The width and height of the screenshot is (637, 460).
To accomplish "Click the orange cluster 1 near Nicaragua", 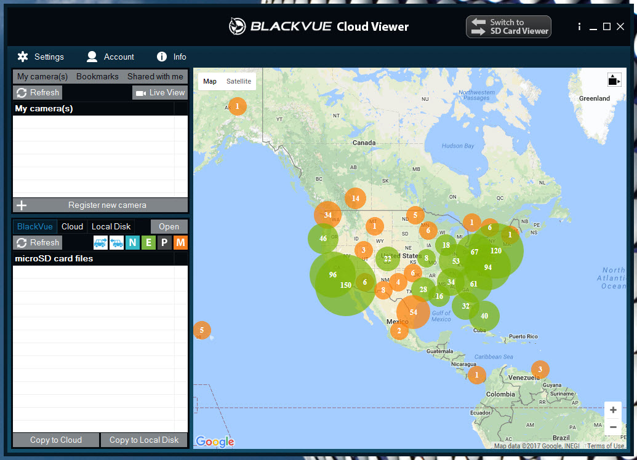I will [x=477, y=375].
